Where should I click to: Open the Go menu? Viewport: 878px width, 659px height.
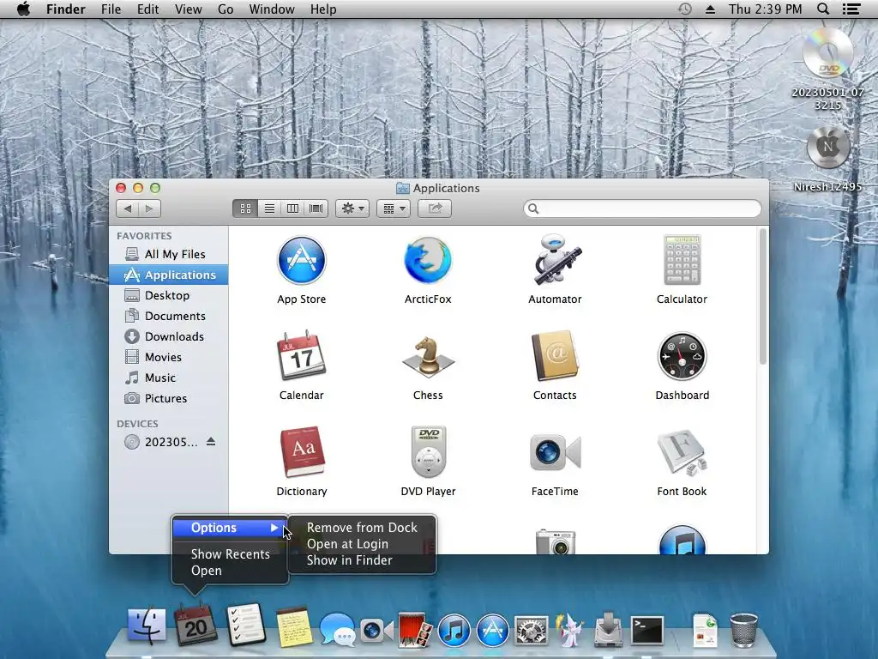point(226,9)
